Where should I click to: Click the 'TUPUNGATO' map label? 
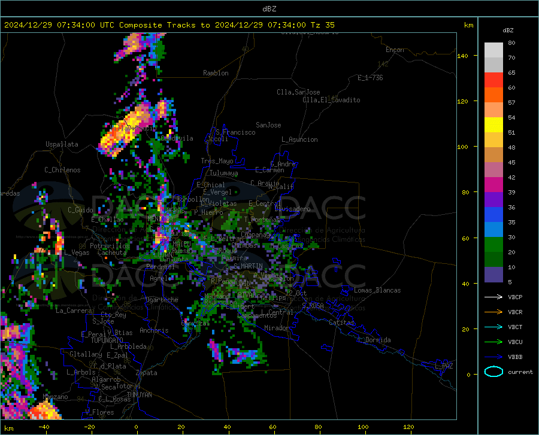(x=107, y=340)
